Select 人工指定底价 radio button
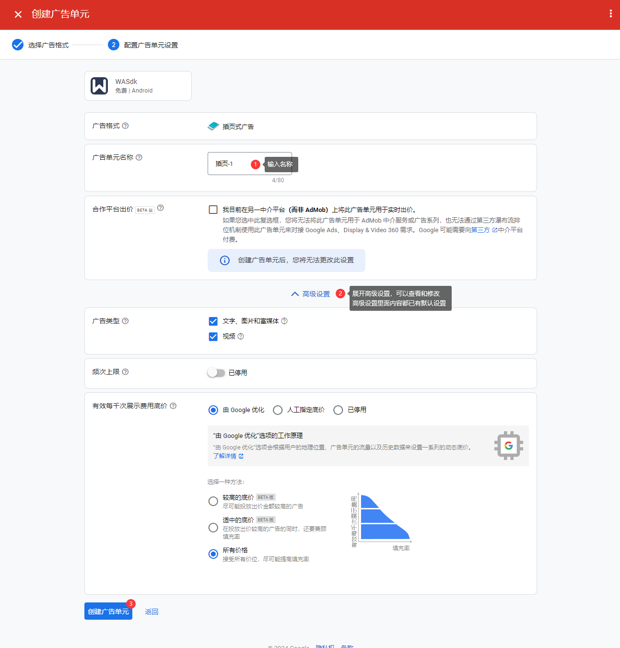Viewport: 620px width, 648px height. [x=278, y=410]
